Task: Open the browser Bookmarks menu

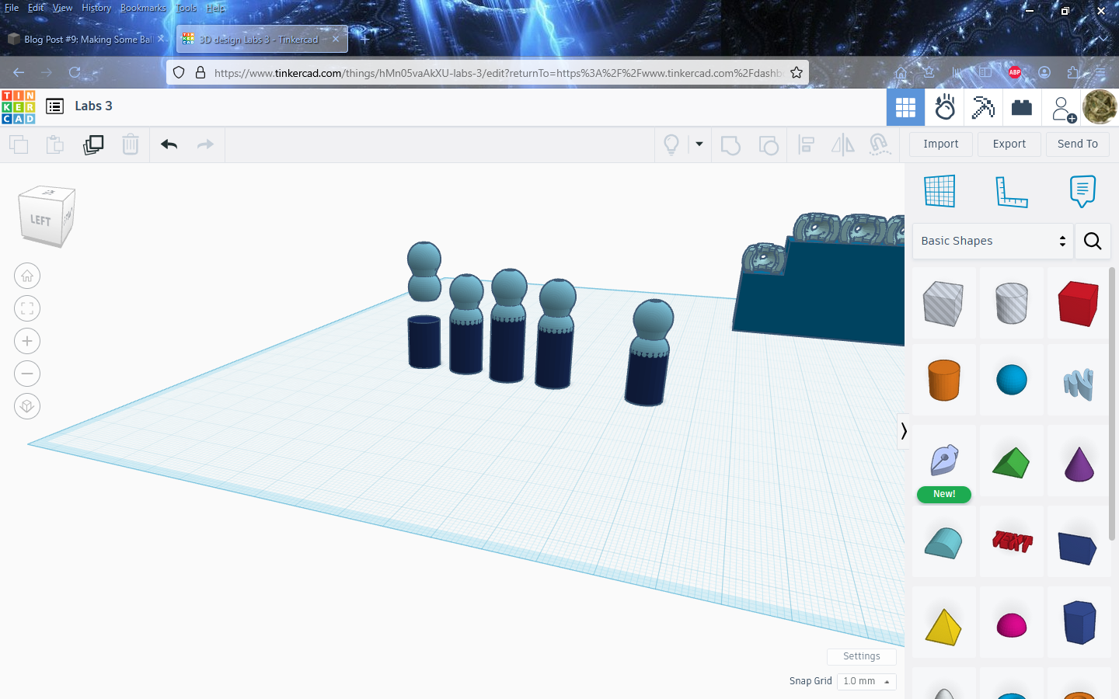Action: click(143, 8)
